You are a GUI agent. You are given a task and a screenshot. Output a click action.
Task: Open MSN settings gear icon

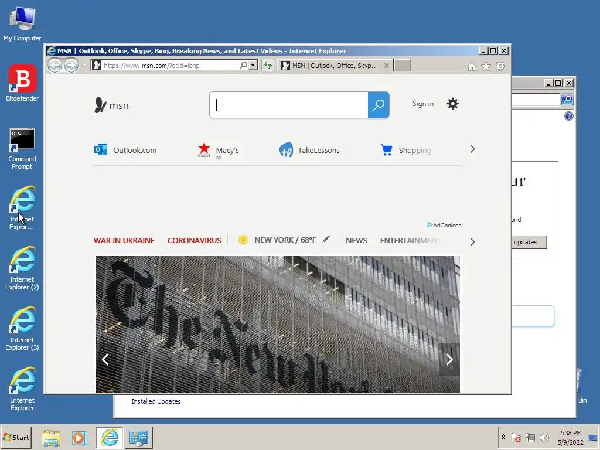pyautogui.click(x=453, y=104)
